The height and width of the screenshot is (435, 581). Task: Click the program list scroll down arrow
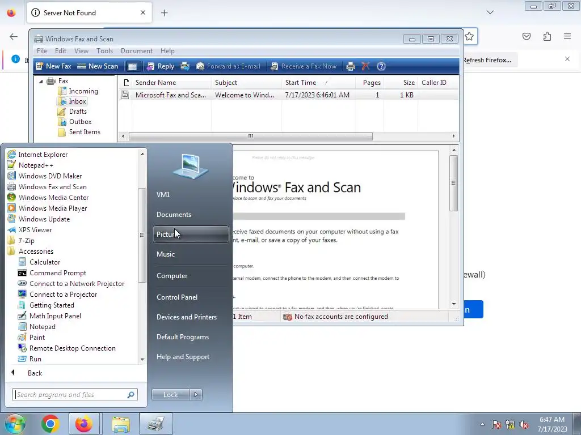[142, 359]
